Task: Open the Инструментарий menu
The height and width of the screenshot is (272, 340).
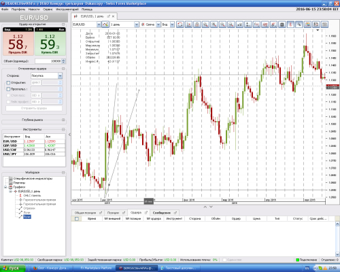Action: (67, 10)
